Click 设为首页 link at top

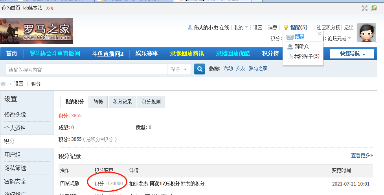click(11, 8)
